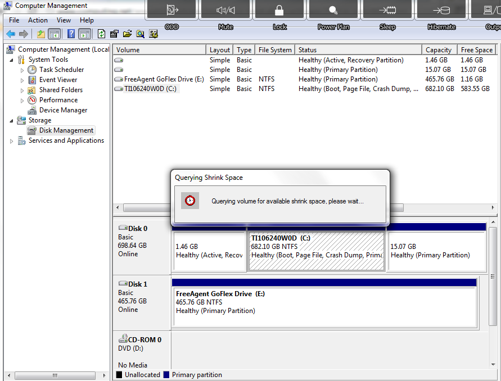The image size is (501, 381).
Task: Click the Mute speaker button in overlay bar
Action: [225, 10]
